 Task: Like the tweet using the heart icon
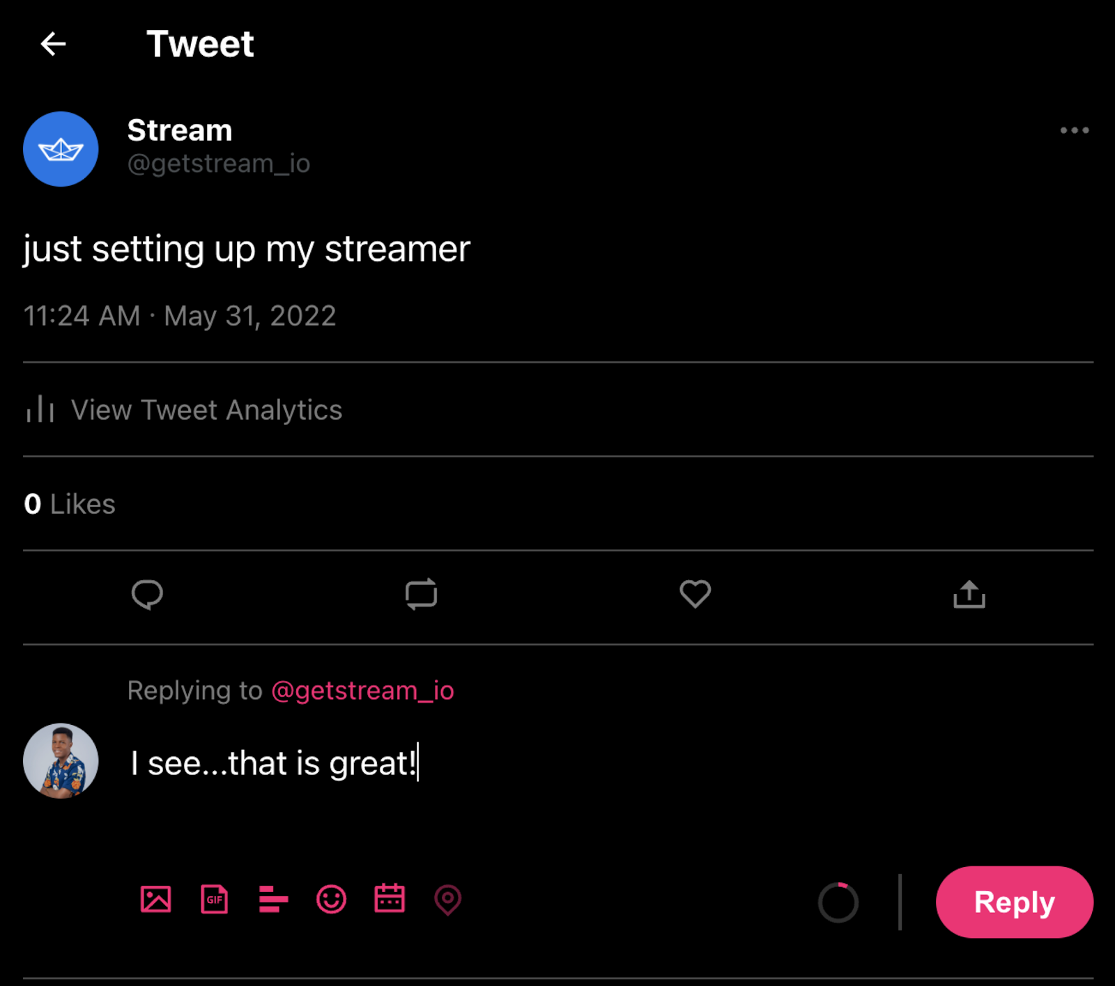pyautogui.click(x=695, y=595)
